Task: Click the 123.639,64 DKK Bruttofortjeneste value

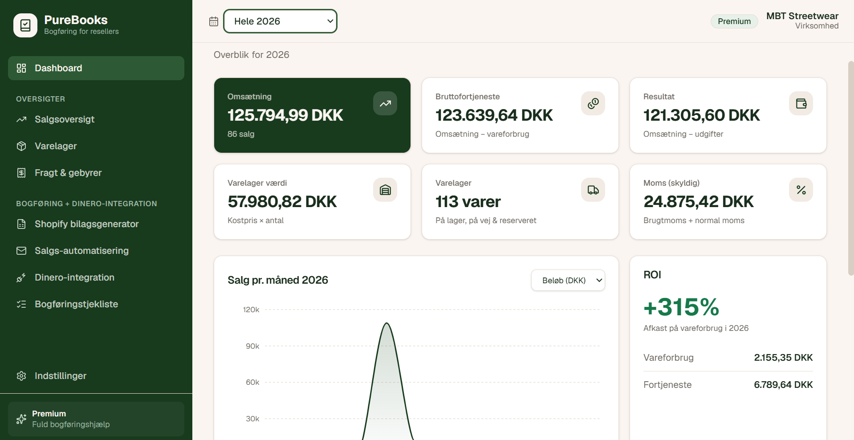Action: (494, 115)
